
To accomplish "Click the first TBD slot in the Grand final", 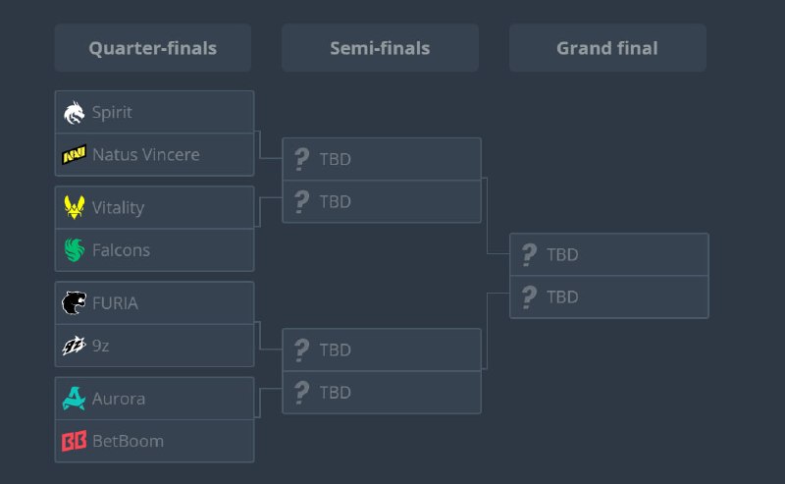I will point(608,254).
